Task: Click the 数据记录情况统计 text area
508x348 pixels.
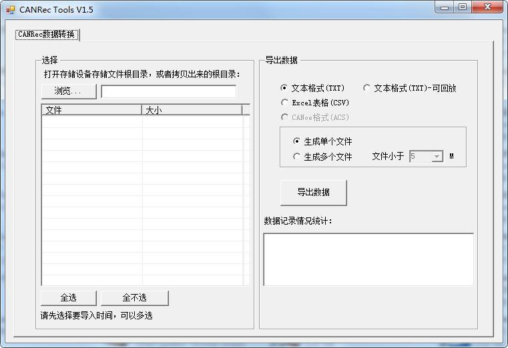Action: (368, 259)
